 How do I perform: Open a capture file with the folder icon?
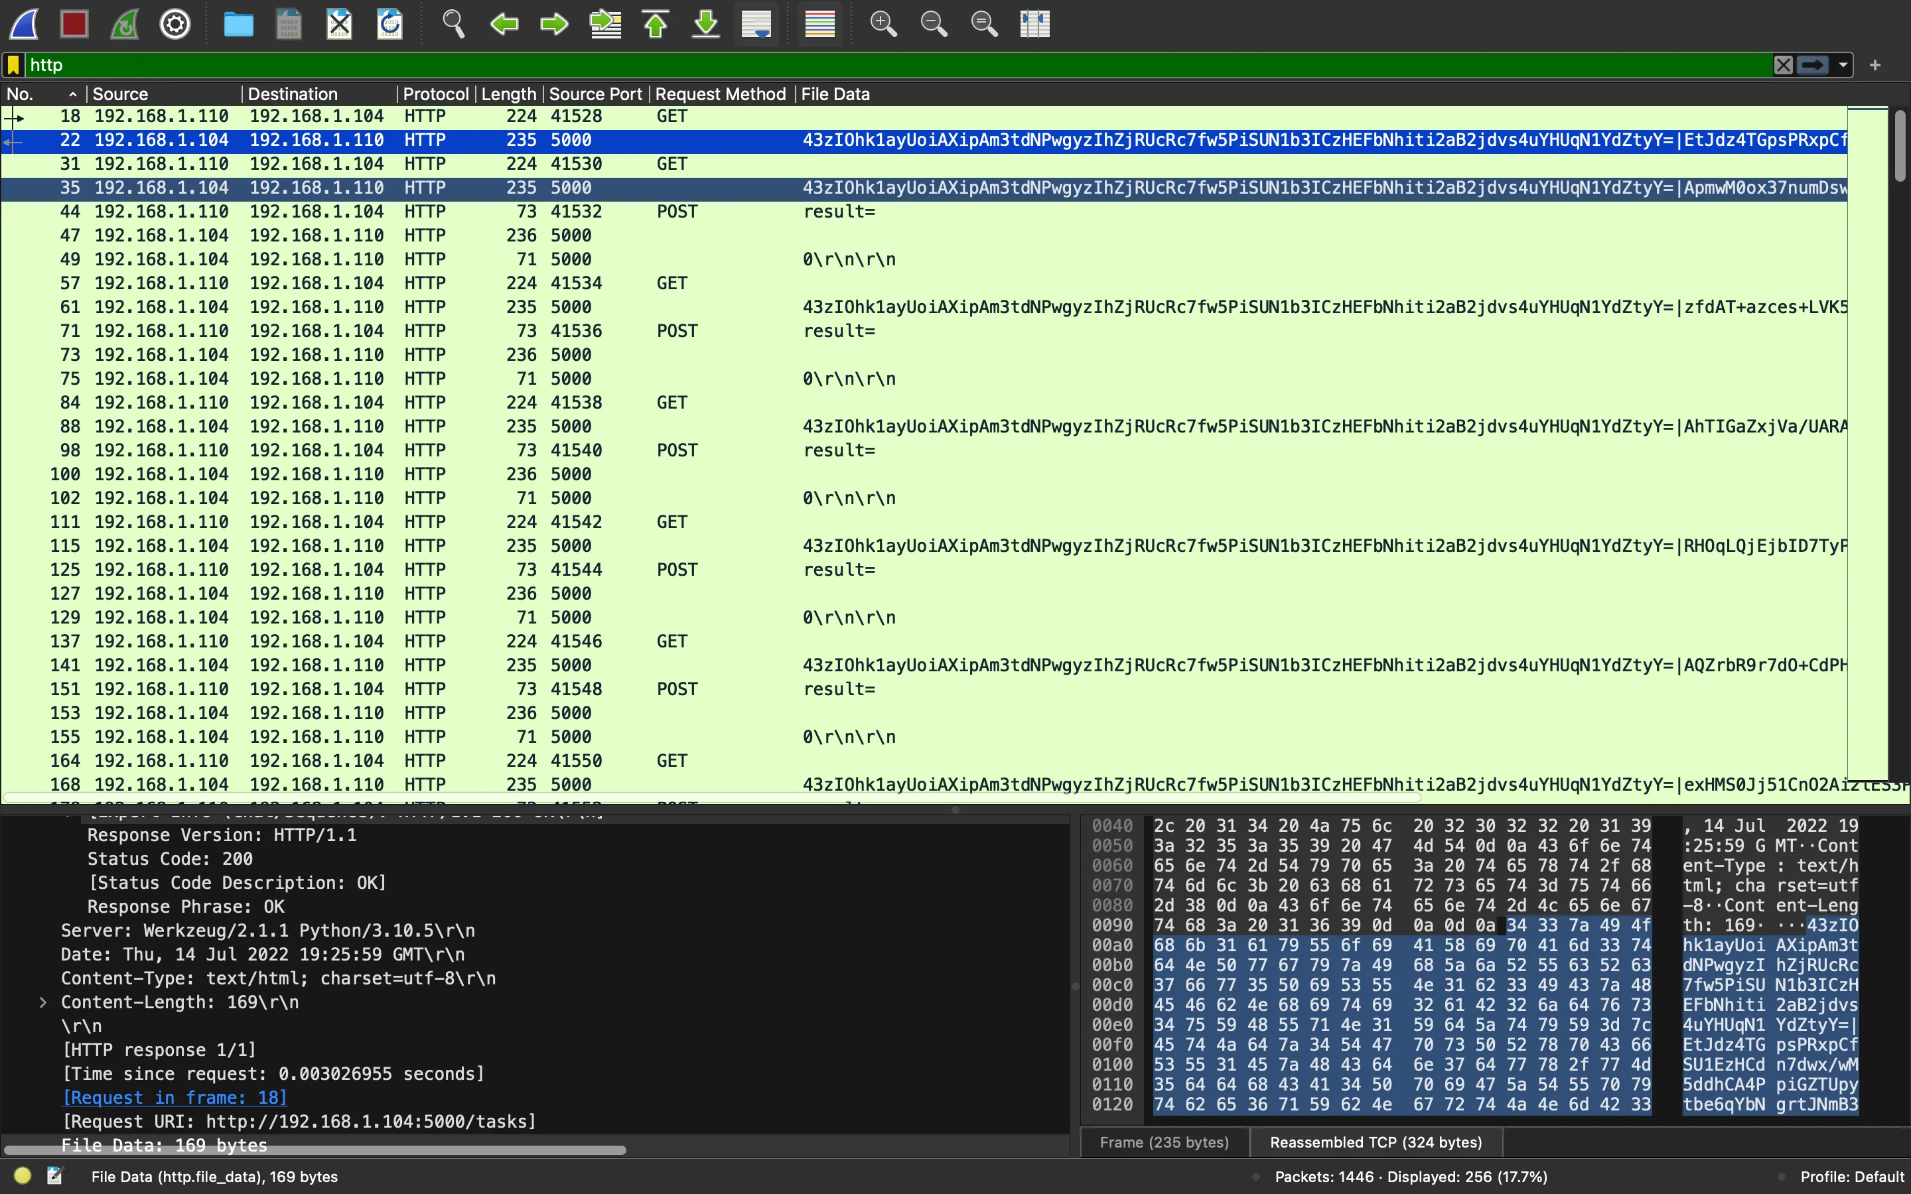coord(238,24)
